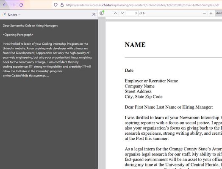Open the tracking protection shield icon
The height and width of the screenshot is (169, 222).
click(55, 5)
